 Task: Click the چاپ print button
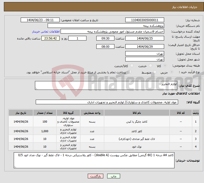tap(114, 176)
